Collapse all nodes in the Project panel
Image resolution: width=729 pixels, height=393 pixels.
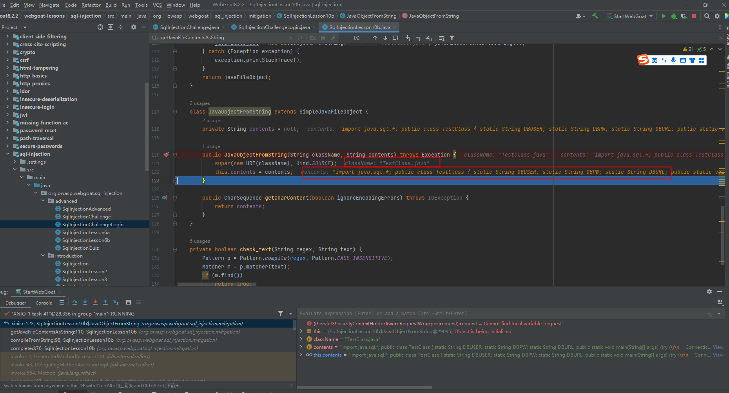click(x=121, y=27)
